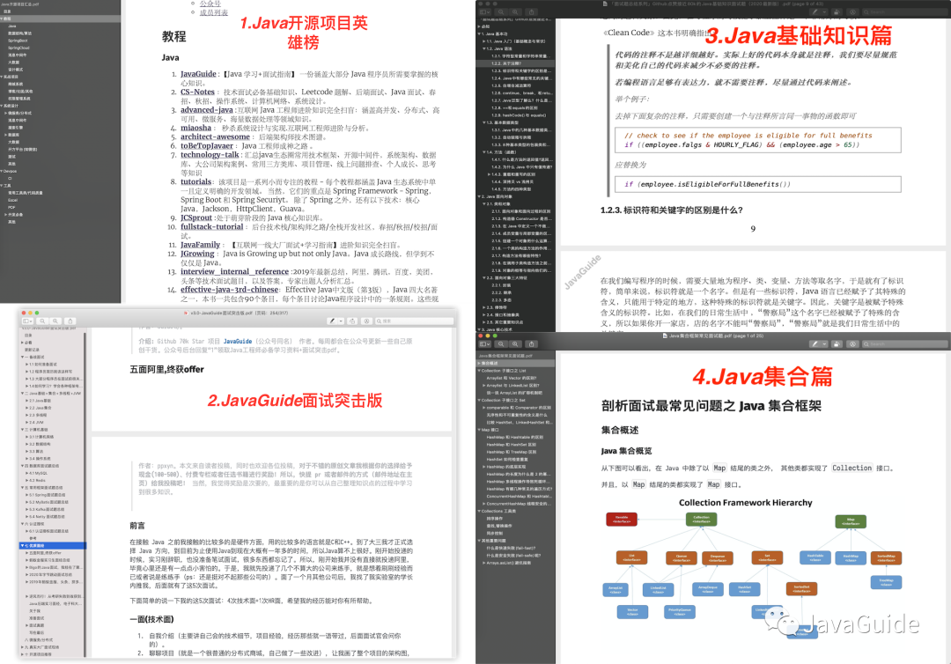Expand 'Collections 工具类' section in outline
This screenshot has height=664, width=951.
tap(480, 511)
